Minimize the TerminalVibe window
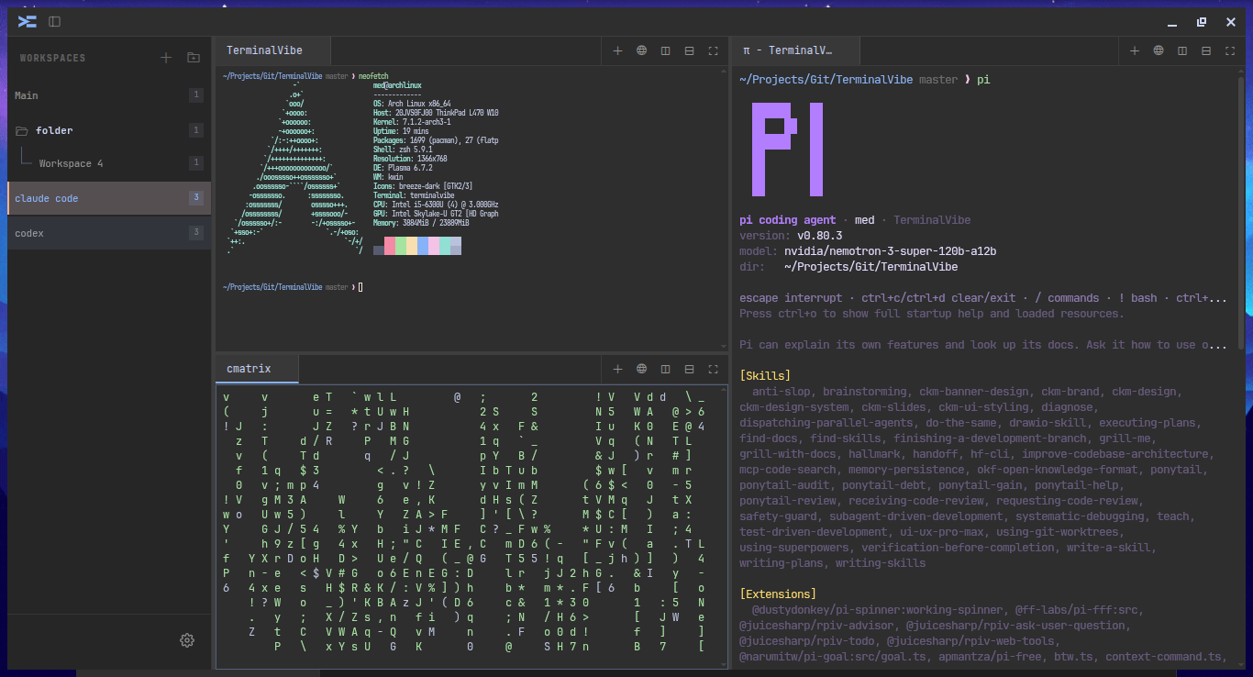The width and height of the screenshot is (1253, 677). pos(1172,22)
